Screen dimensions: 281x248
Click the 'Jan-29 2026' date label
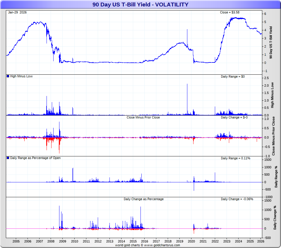click(17, 12)
